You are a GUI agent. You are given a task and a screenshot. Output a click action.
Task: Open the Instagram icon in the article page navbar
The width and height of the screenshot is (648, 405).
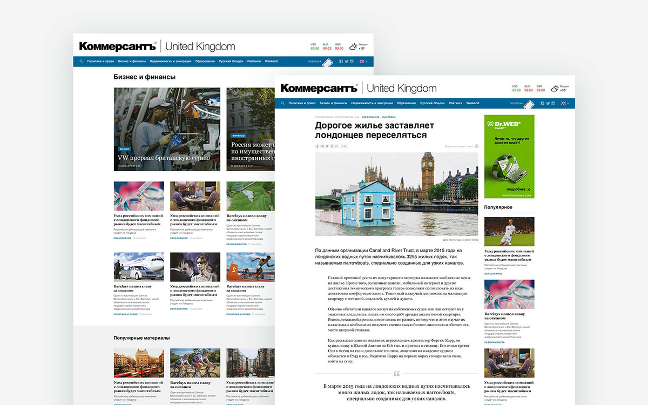click(x=553, y=103)
